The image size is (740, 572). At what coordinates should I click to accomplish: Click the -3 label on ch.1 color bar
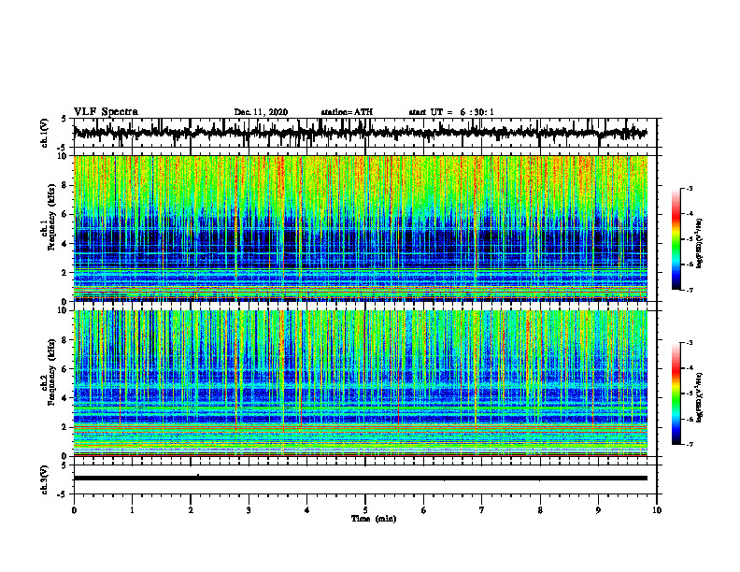point(690,188)
